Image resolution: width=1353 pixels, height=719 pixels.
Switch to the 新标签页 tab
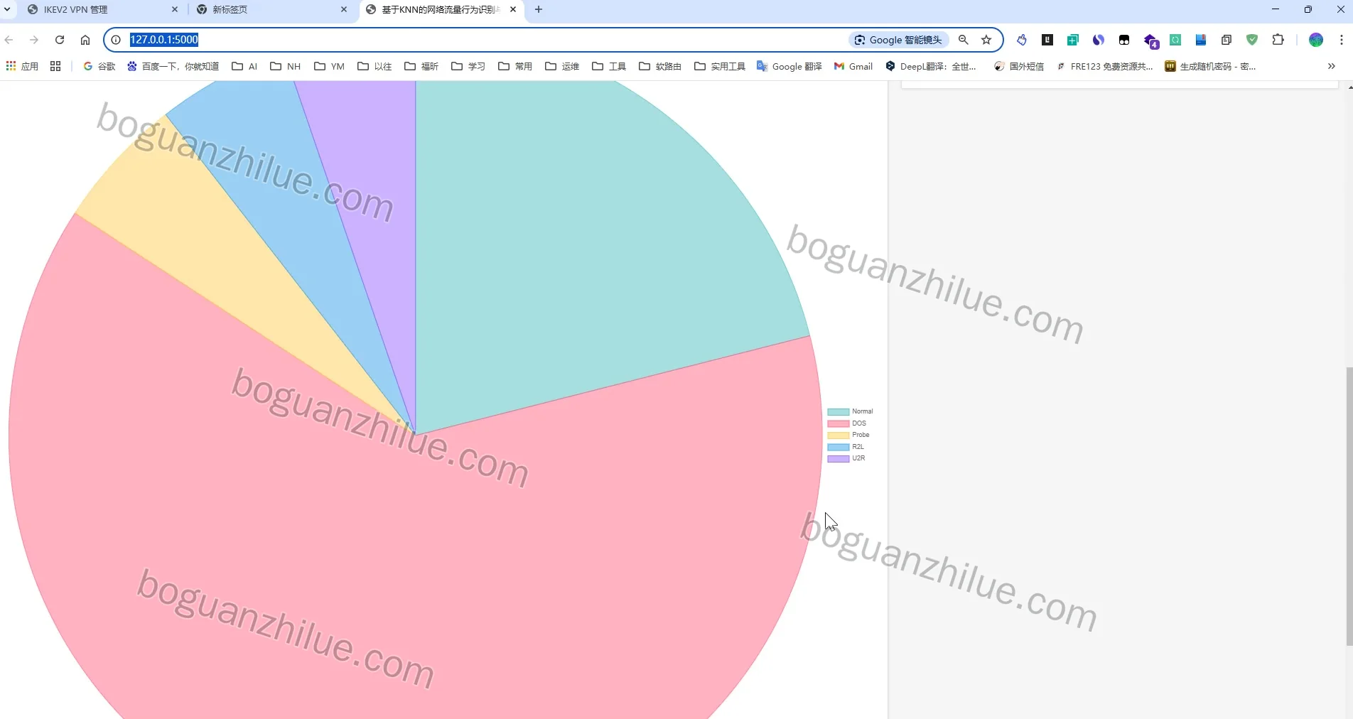[271, 10]
